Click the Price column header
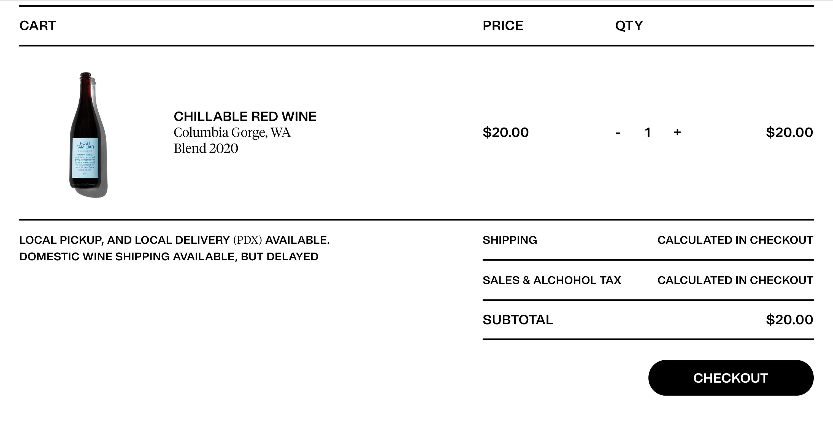Viewport: 833px width, 422px height. point(502,26)
